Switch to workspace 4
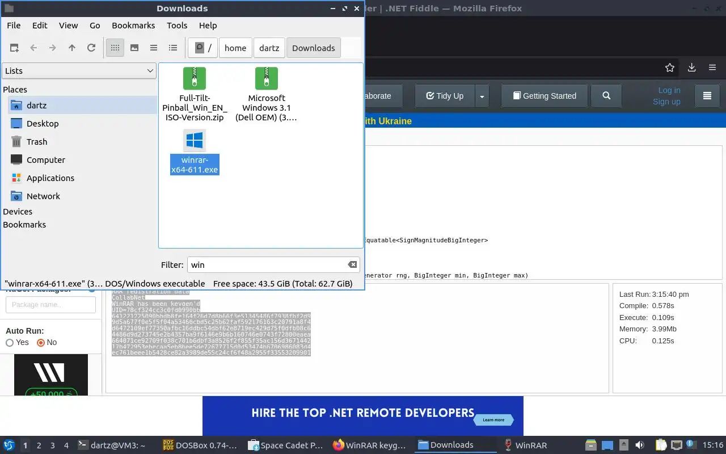 66,445
